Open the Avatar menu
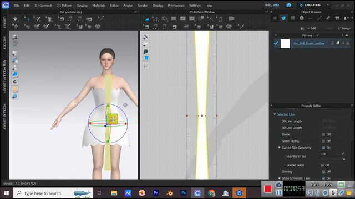The height and width of the screenshot is (199, 355). (128, 6)
